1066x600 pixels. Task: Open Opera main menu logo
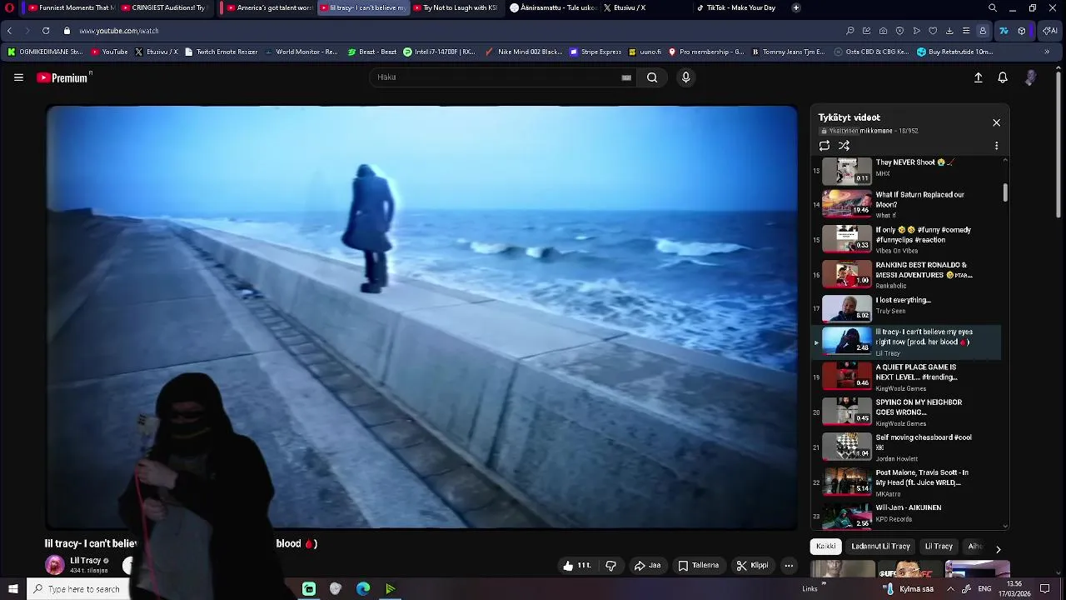[x=9, y=7]
